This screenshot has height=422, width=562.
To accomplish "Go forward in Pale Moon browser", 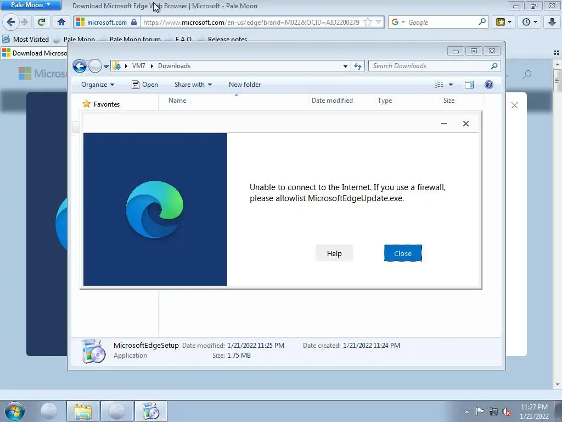I will 25,22.
